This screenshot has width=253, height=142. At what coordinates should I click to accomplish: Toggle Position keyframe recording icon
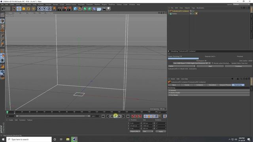pos(145,116)
